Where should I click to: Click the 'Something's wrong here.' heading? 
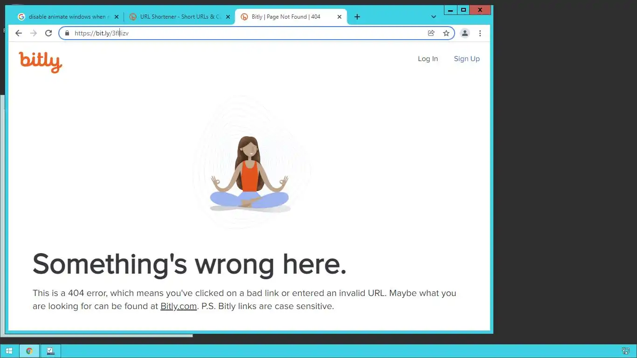[189, 264]
